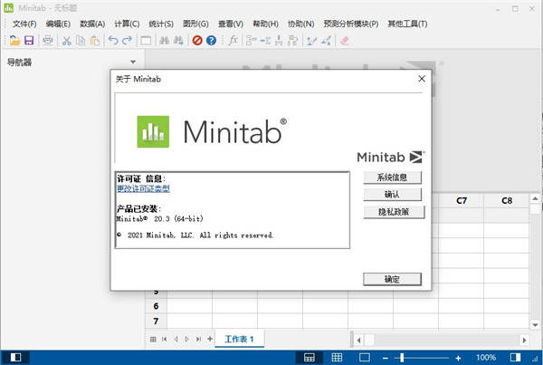This screenshot has height=365, width=543.
Task: Open the 其他工具(T) menu
Action: [x=407, y=24]
